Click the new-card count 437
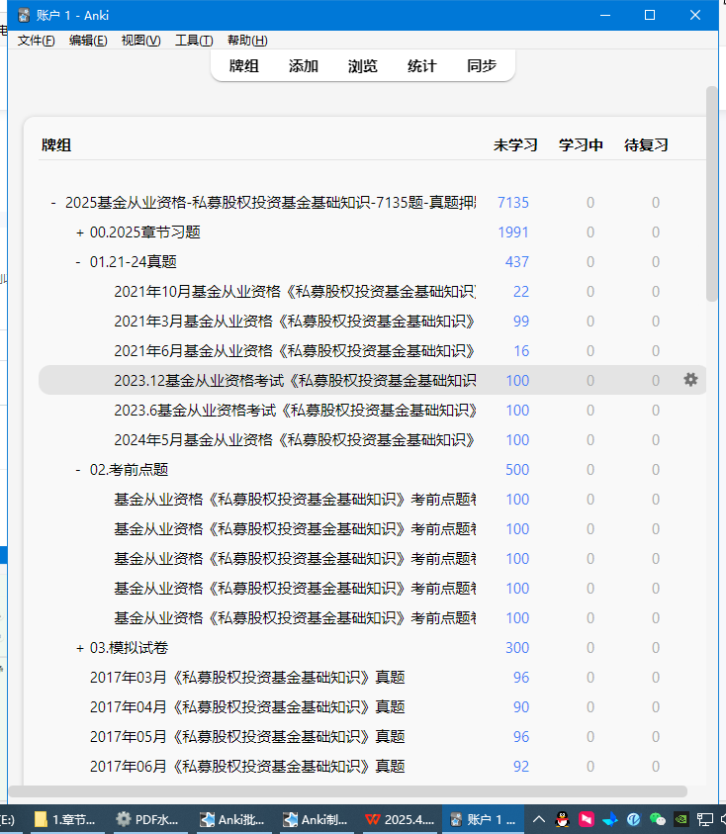 pyautogui.click(x=517, y=262)
